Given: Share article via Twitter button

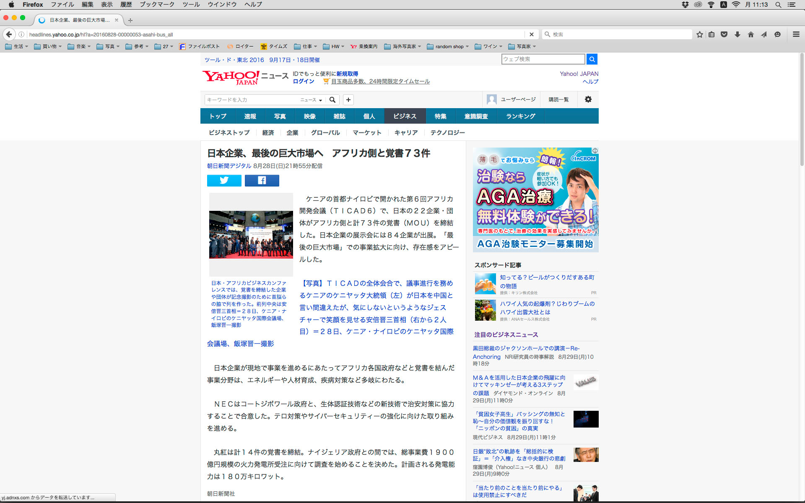Looking at the screenshot, I should (224, 180).
